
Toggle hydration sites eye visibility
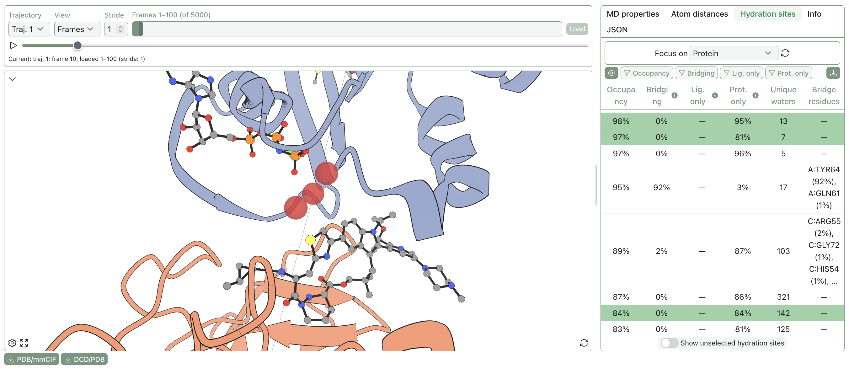(x=611, y=73)
